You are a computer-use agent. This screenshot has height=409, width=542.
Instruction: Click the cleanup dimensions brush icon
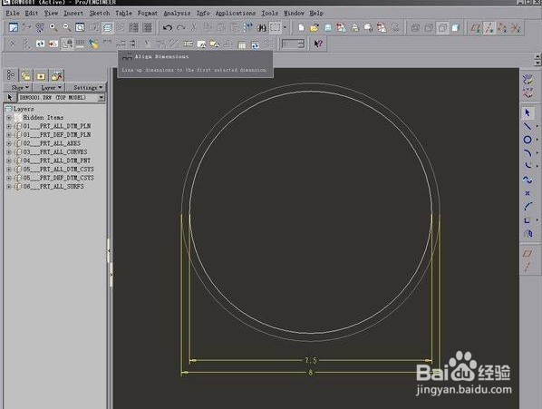click(93, 44)
